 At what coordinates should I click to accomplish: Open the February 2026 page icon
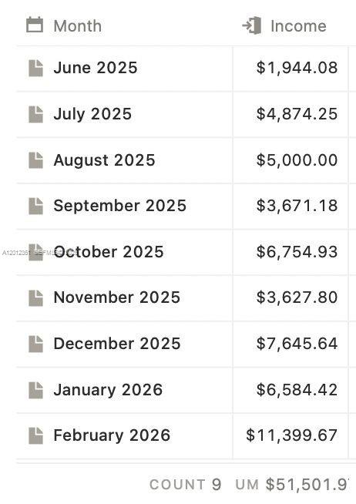35,435
